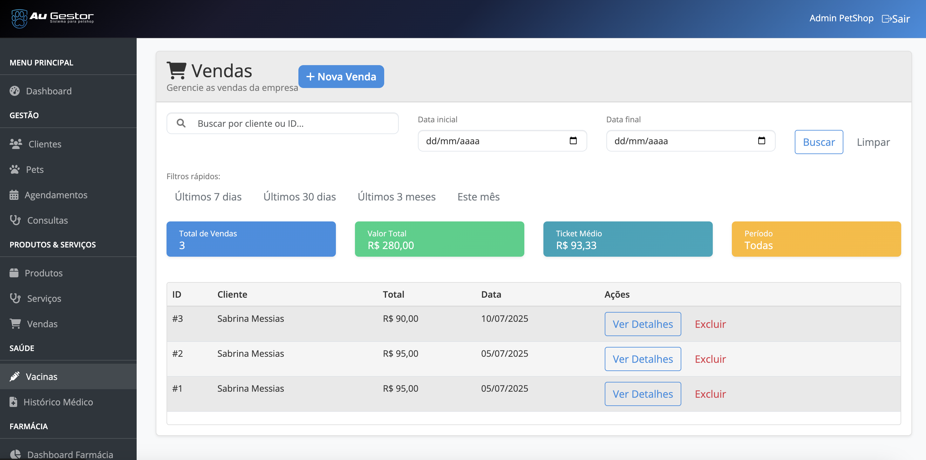Click the Nova Venda button
The image size is (926, 460).
click(x=341, y=77)
